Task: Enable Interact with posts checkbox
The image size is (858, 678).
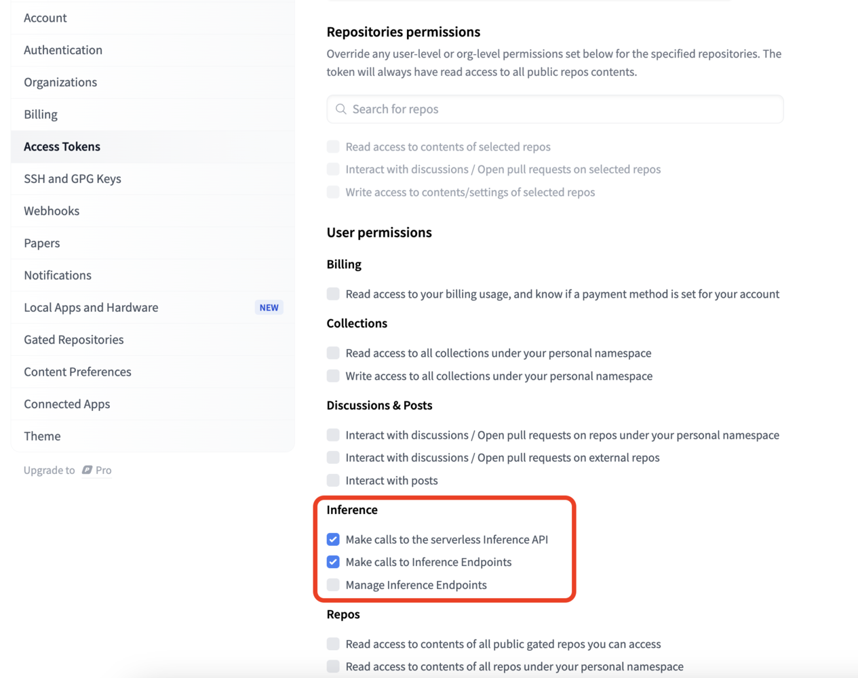Action: point(333,480)
